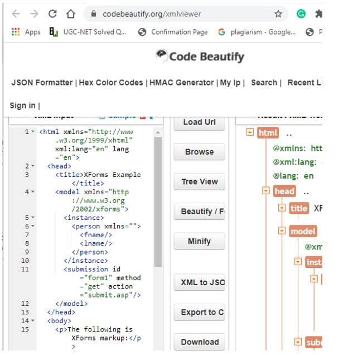Viewport: 358px width, 355px height.
Task: Bookmark this page with the star icon
Action: pos(278,14)
